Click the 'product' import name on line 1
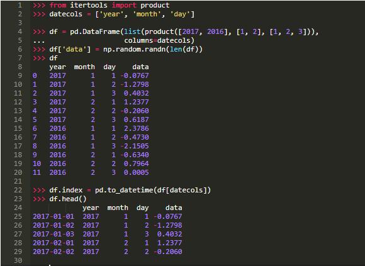 (x=155, y=5)
